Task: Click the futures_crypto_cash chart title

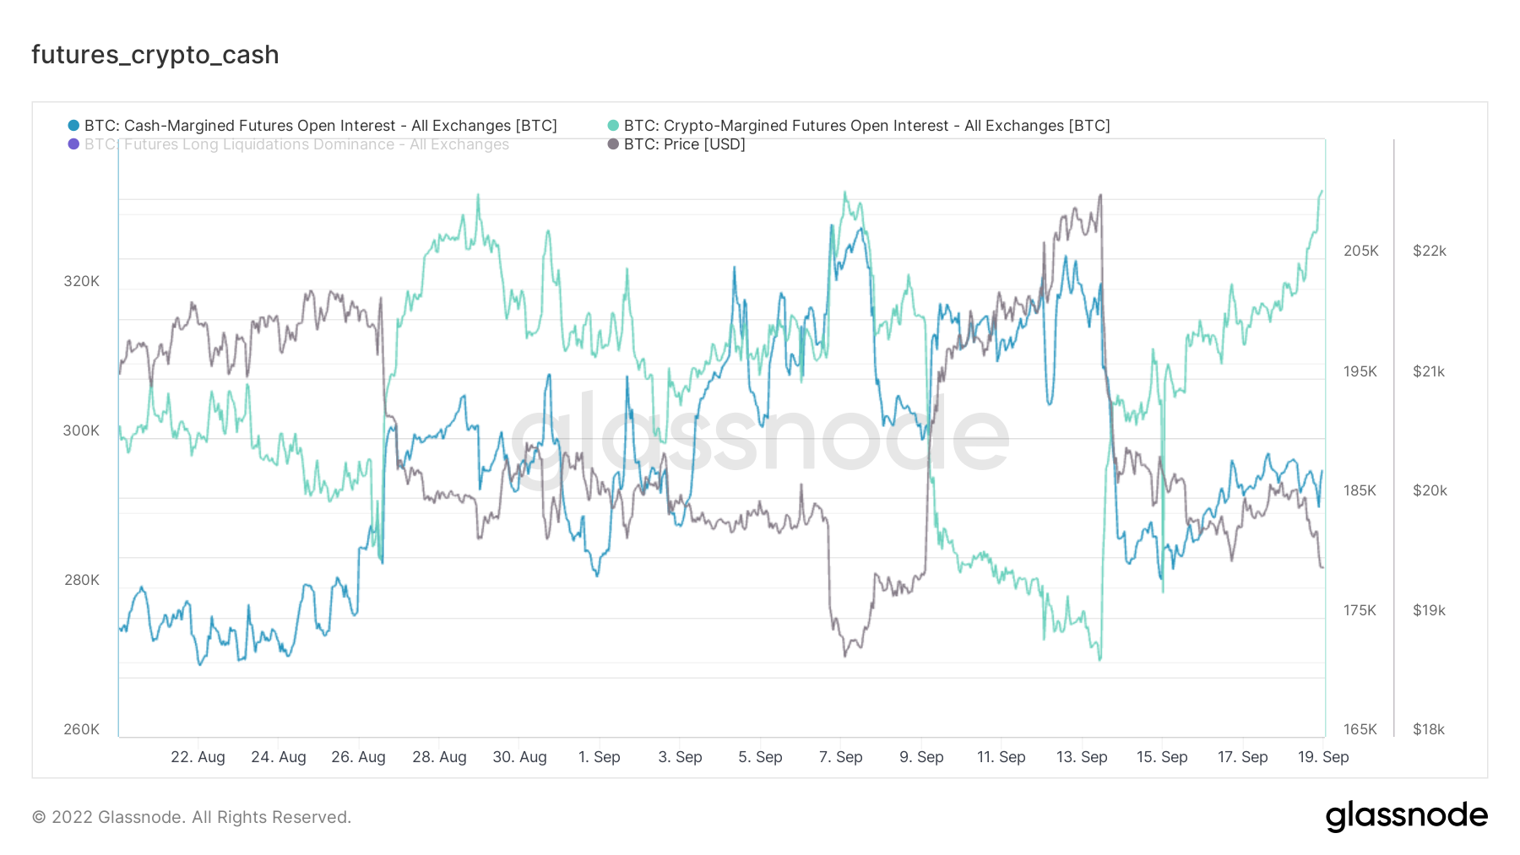Action: [x=155, y=55]
